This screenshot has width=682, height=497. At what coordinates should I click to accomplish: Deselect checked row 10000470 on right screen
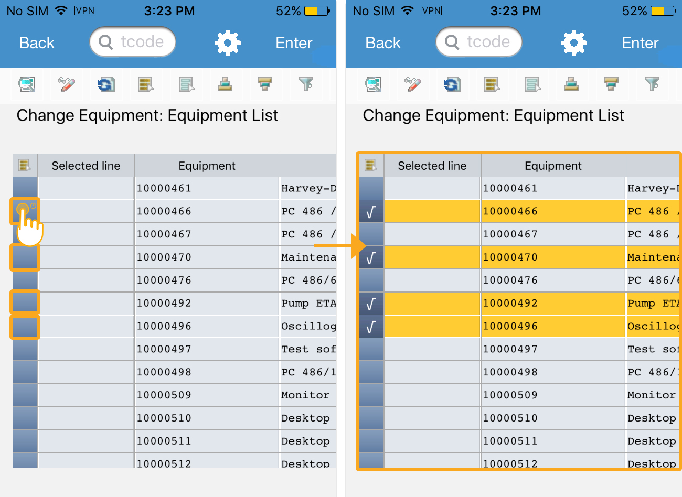[371, 257]
